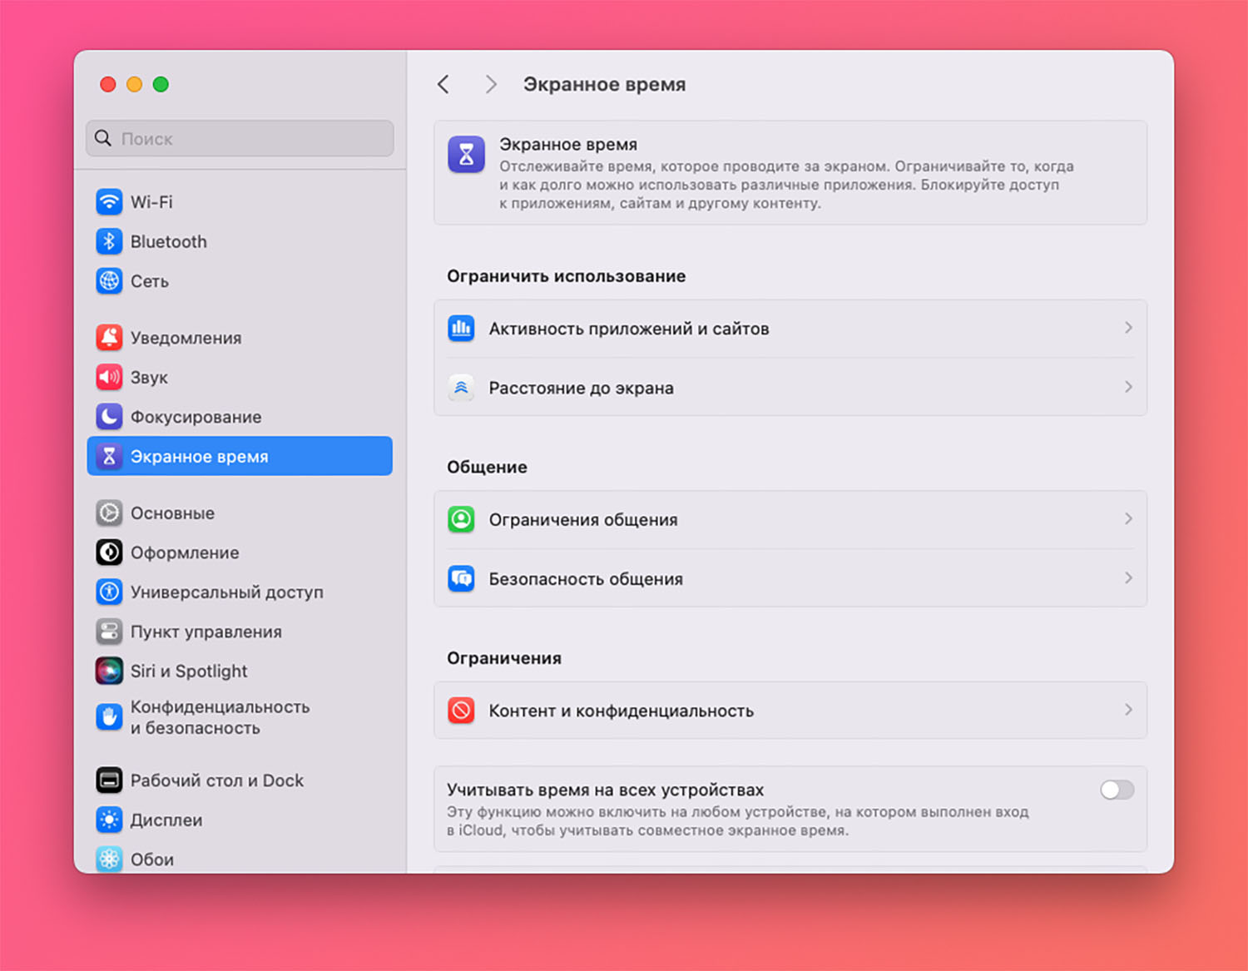
Task: Click the Оформление label in the sidebar
Action: (185, 552)
